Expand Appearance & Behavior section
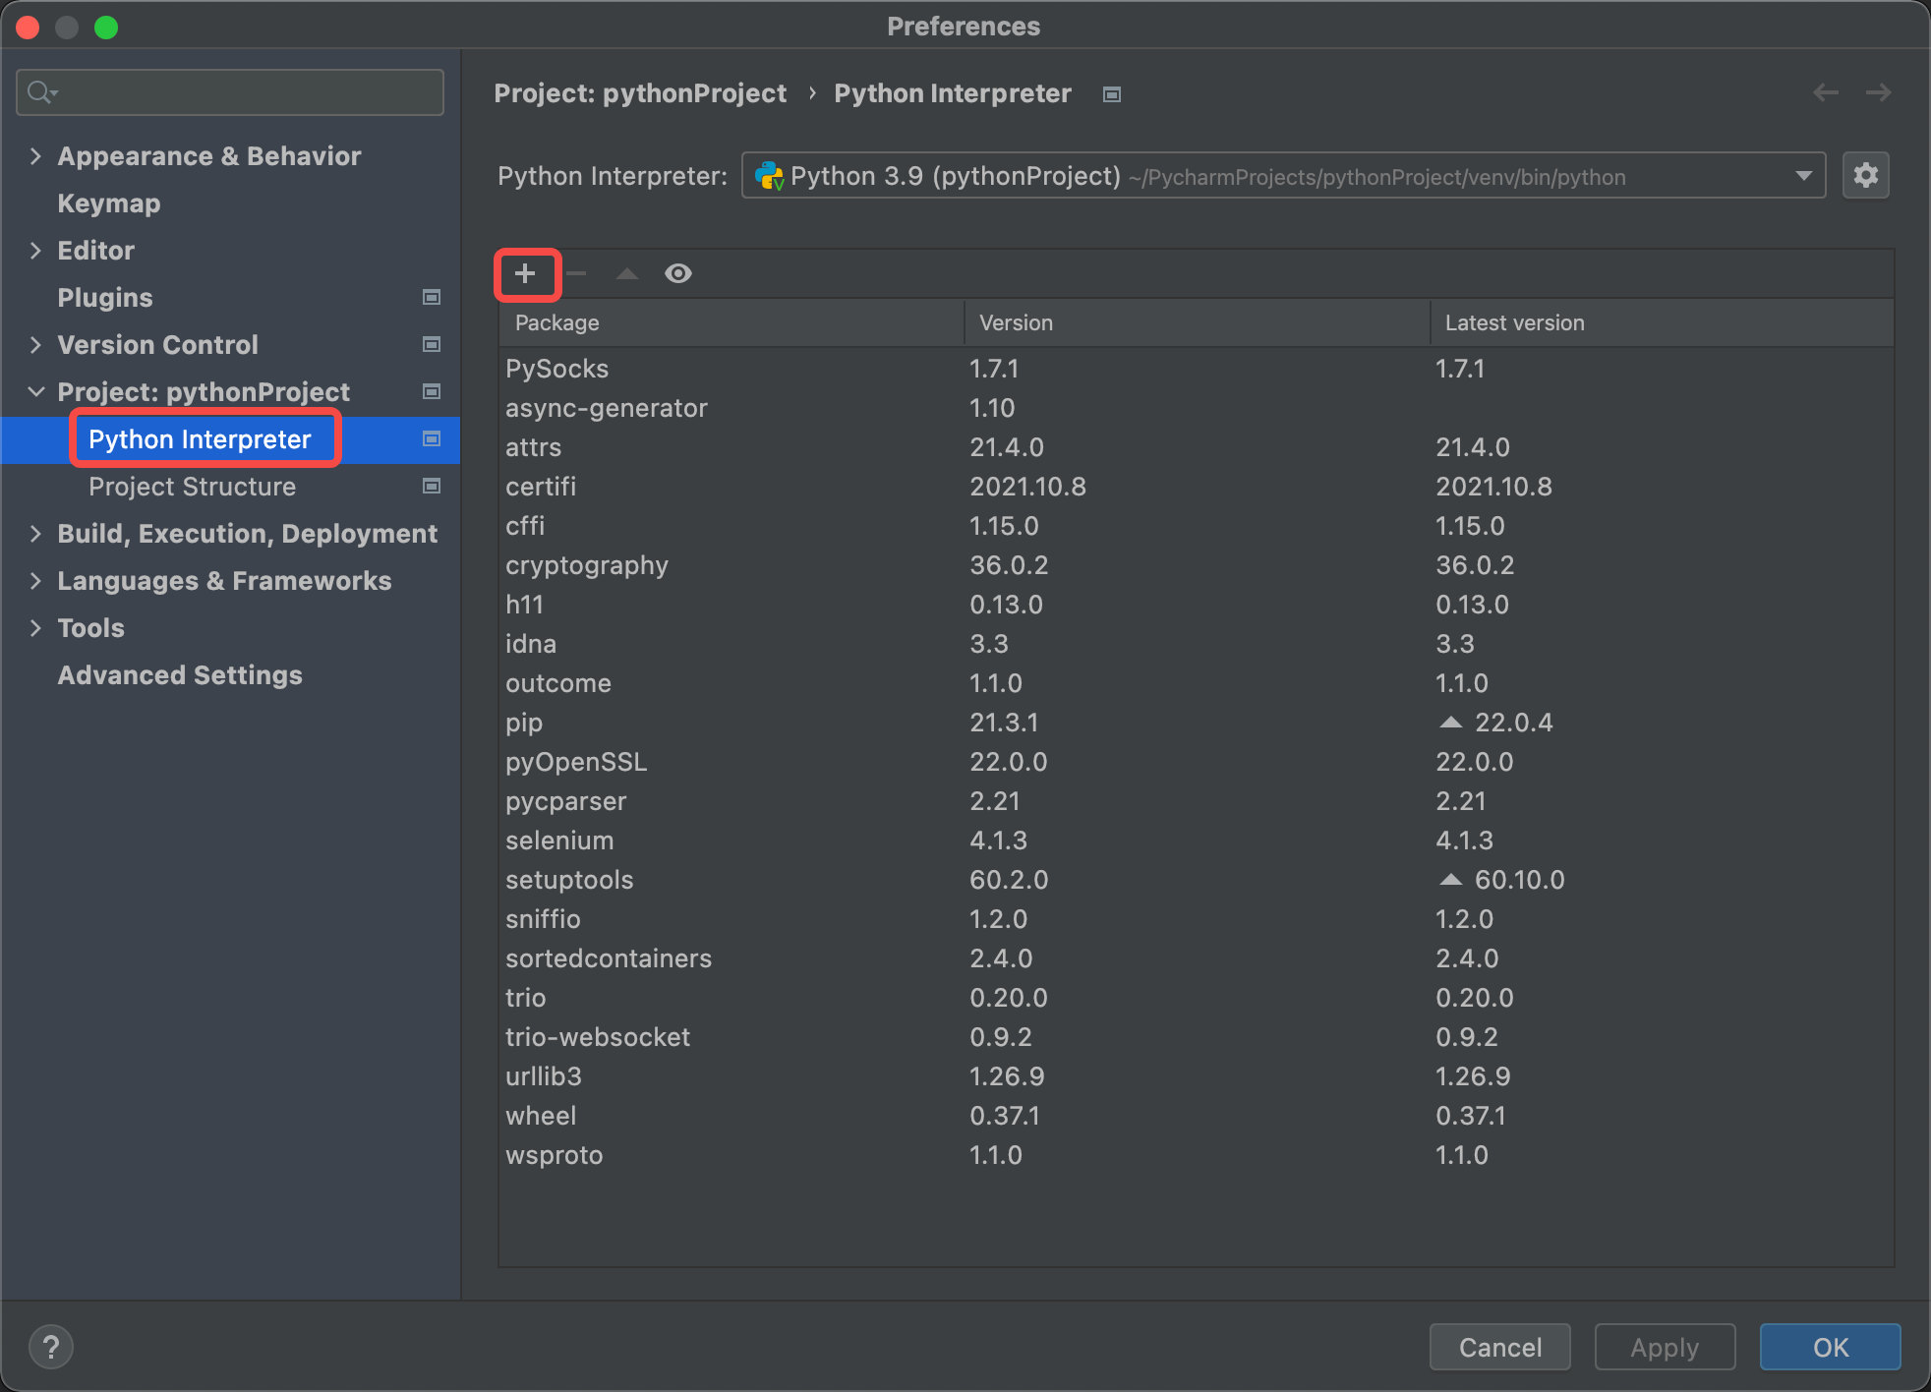Screen dimensions: 1931x1392 pyautogui.click(x=36, y=156)
